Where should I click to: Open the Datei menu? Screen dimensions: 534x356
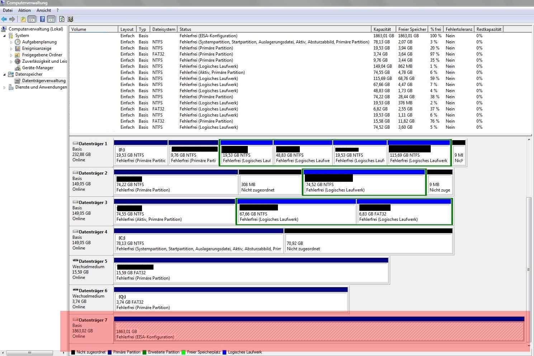coord(8,10)
